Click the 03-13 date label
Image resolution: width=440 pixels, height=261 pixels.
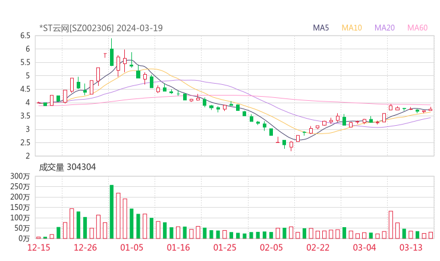tap(411, 247)
